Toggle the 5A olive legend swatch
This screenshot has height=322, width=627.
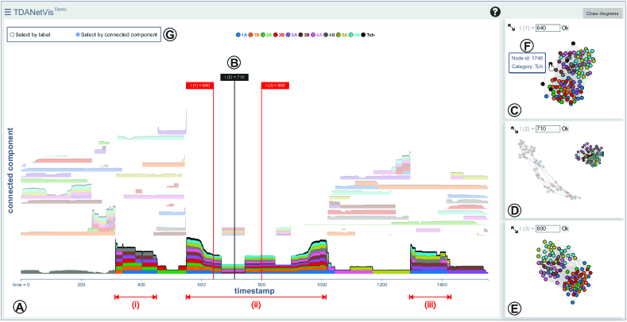point(339,35)
